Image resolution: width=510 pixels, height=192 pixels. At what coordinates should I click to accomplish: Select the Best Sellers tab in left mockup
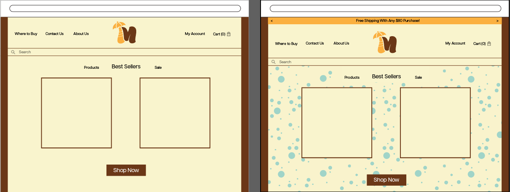(126, 66)
